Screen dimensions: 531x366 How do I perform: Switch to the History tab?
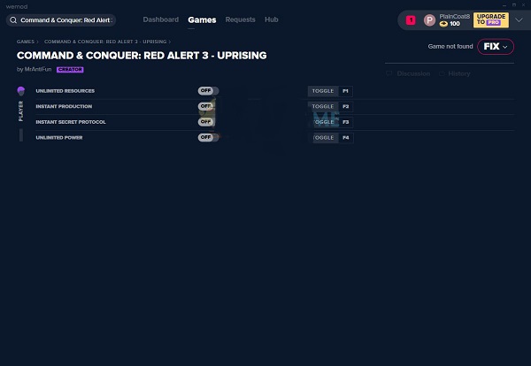pyautogui.click(x=459, y=73)
